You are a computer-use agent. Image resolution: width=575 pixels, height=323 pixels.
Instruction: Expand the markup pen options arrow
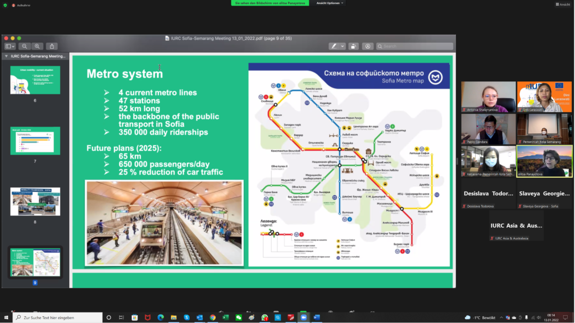click(x=342, y=47)
